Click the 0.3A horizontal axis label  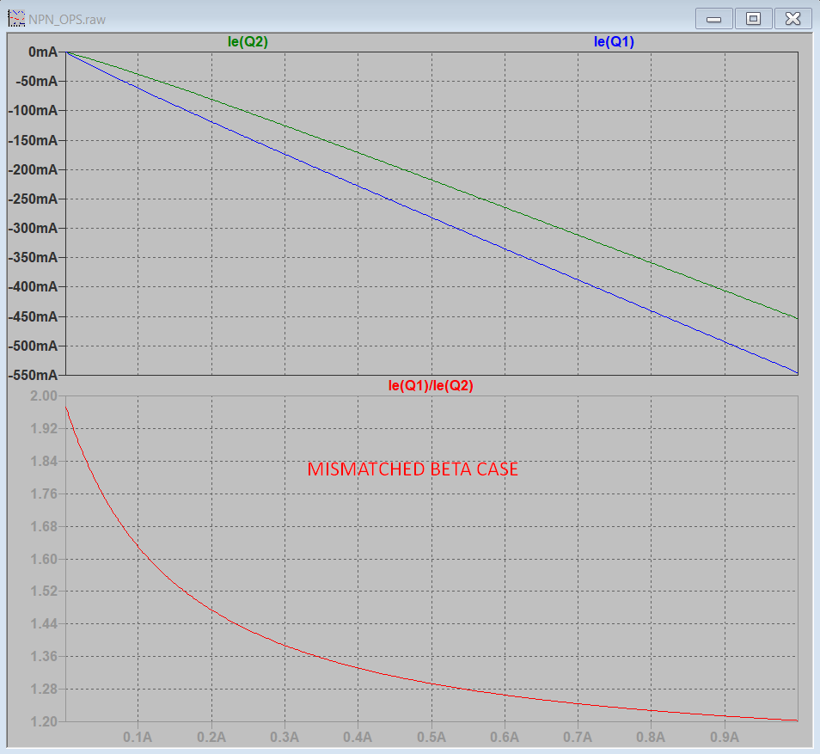coord(285,738)
